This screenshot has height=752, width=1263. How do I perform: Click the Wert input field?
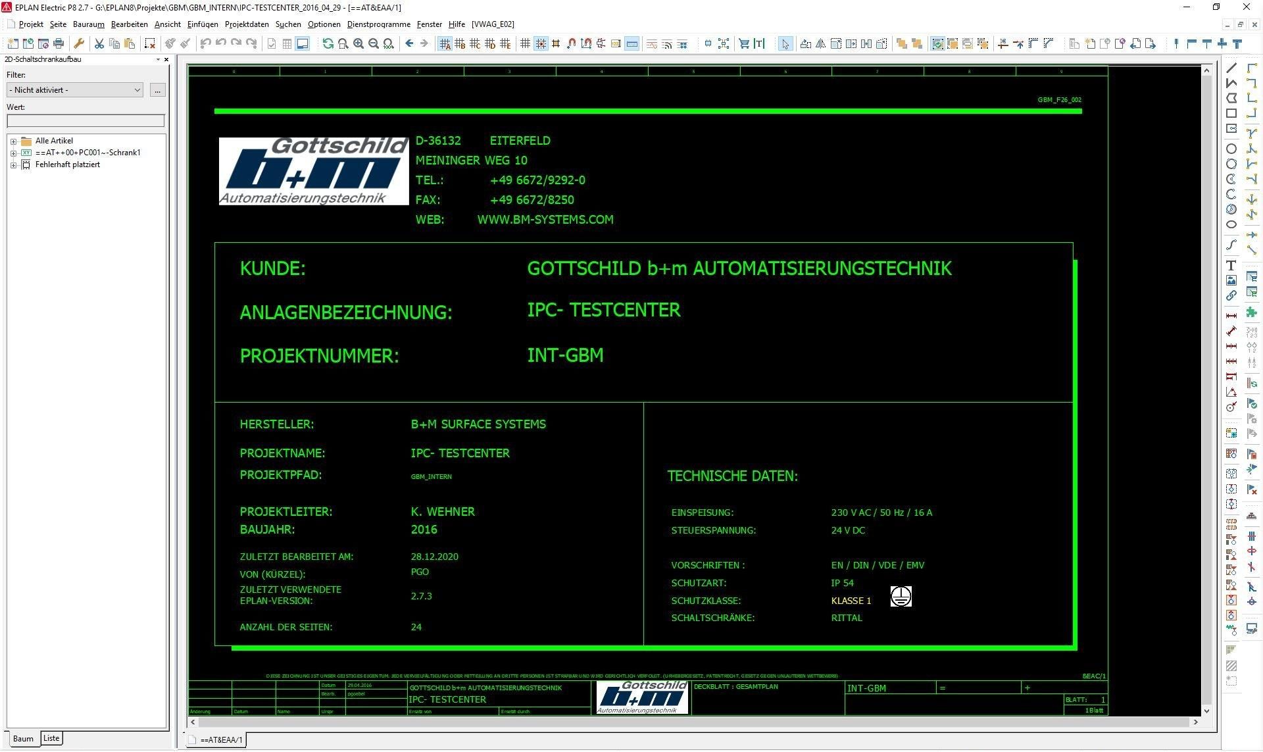[x=86, y=121]
